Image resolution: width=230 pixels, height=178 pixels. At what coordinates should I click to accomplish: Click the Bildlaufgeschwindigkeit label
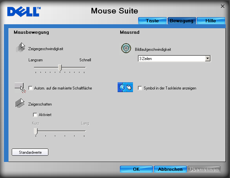(153, 49)
